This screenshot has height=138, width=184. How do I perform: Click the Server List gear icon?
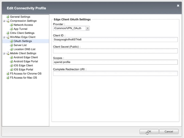(x=11, y=45)
